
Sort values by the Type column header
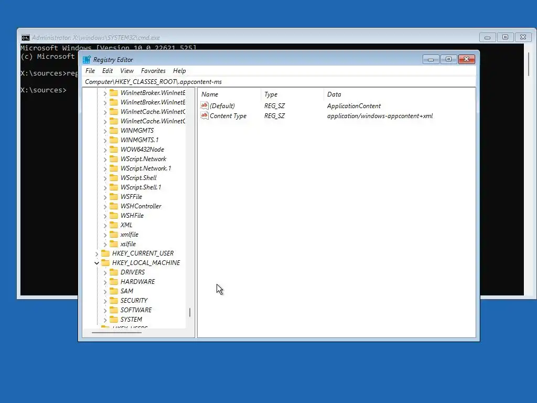tap(292, 94)
